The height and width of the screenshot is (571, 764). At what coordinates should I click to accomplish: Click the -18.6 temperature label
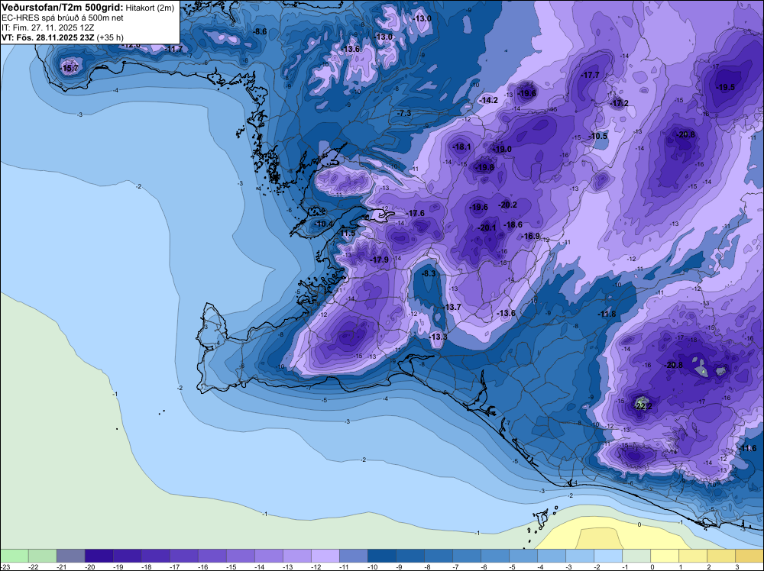tap(513, 224)
